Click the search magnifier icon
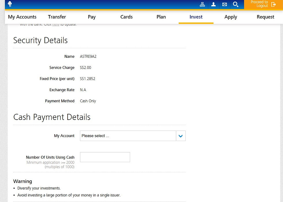This screenshot has width=283, height=202. pos(236,4)
